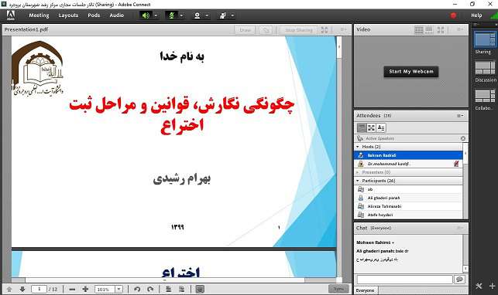This screenshot has width=498, height=295.
Task: Open the status options dropdown arrow
Action: (232, 15)
